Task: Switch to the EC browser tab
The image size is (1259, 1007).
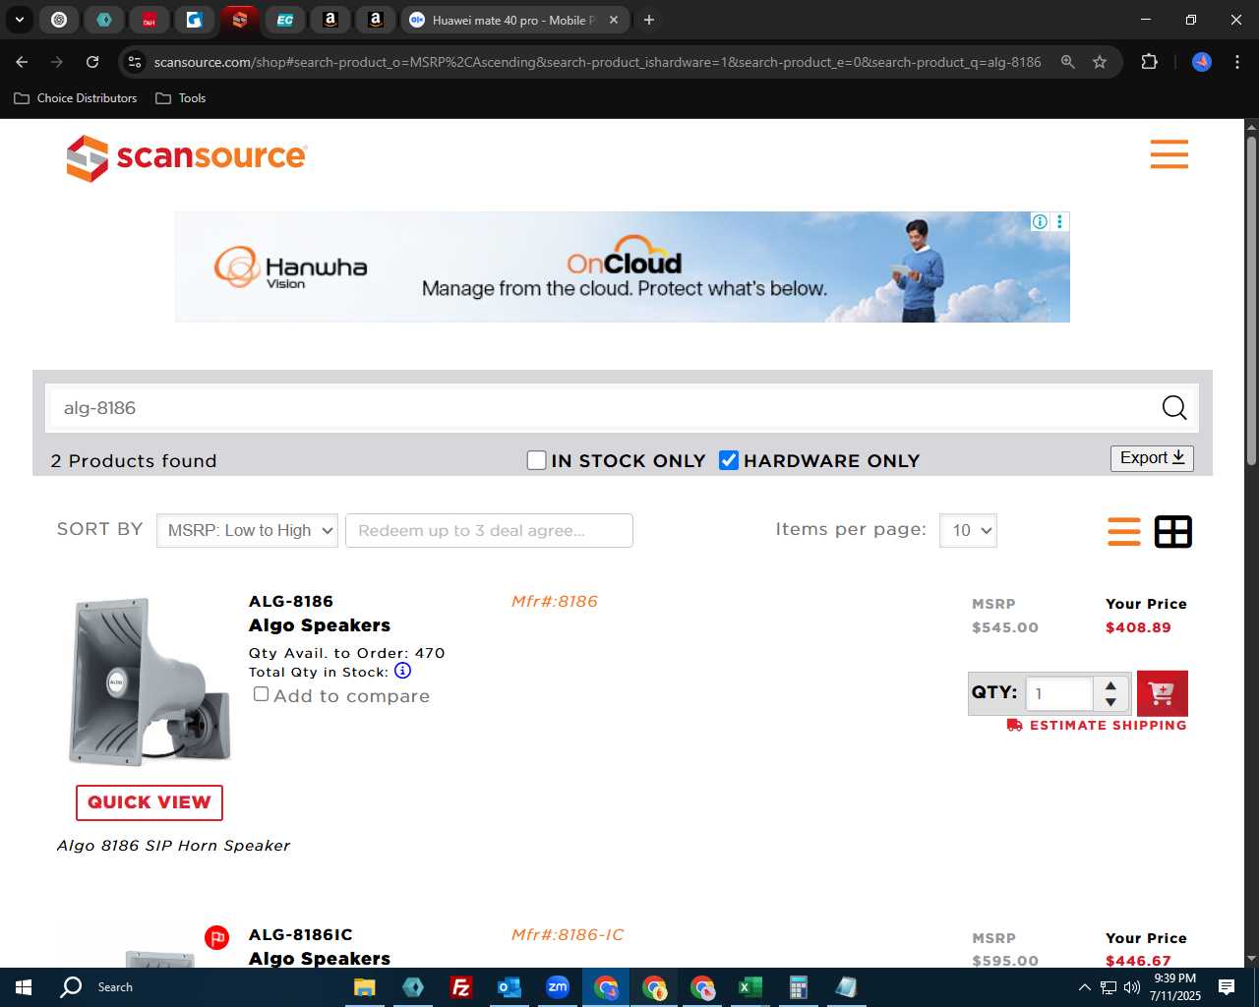Action: pyautogui.click(x=284, y=20)
